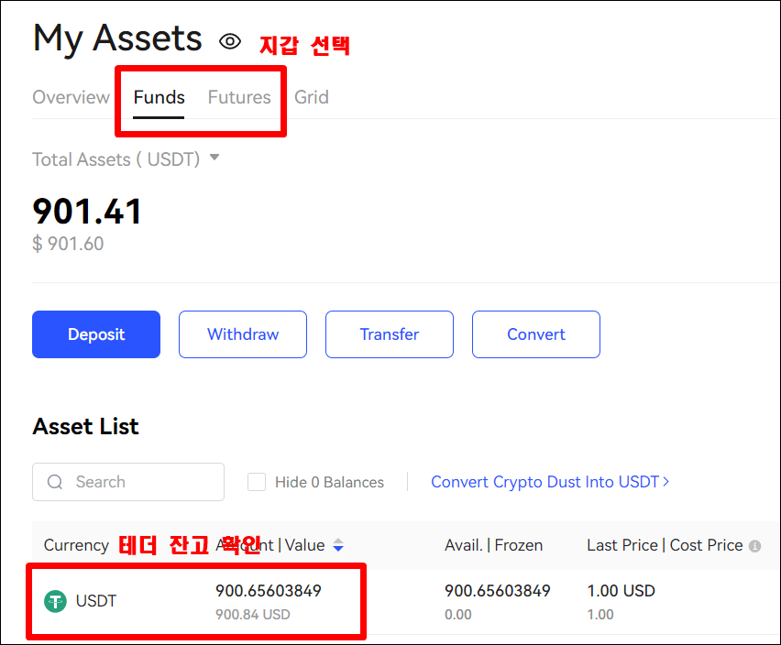This screenshot has height=645, width=781.
Task: Open the Overview tab
Action: click(x=71, y=97)
